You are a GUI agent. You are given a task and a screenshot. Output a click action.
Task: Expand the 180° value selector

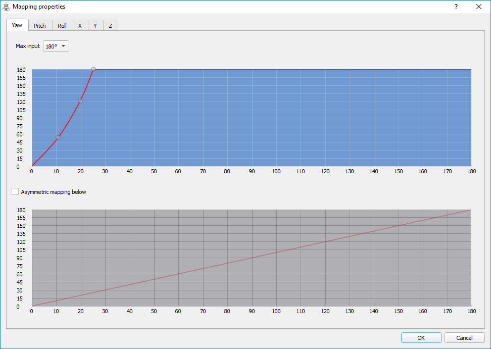56,45
